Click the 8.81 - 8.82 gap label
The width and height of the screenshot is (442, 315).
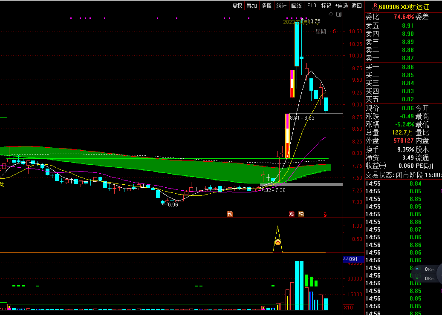[x=302, y=117]
